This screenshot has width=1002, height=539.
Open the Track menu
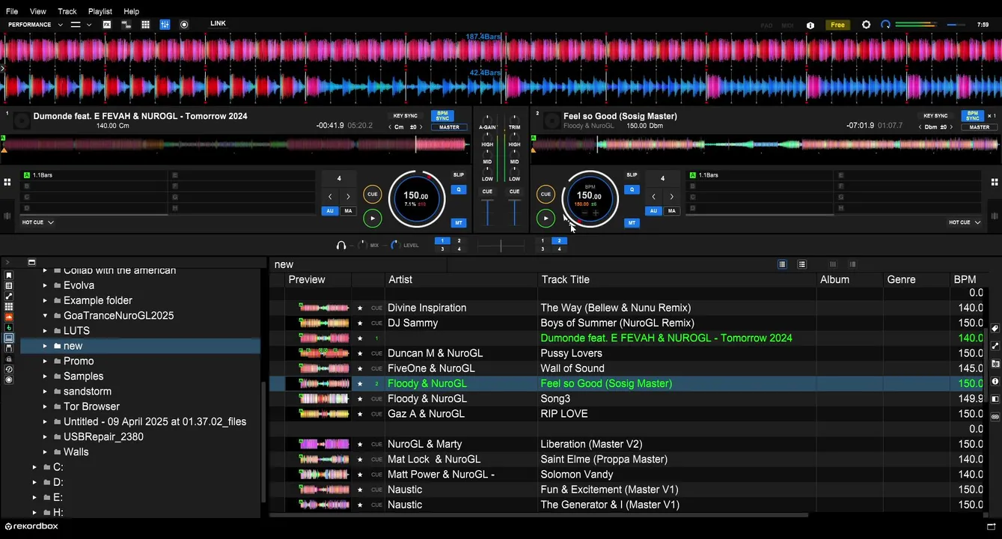coord(67,11)
